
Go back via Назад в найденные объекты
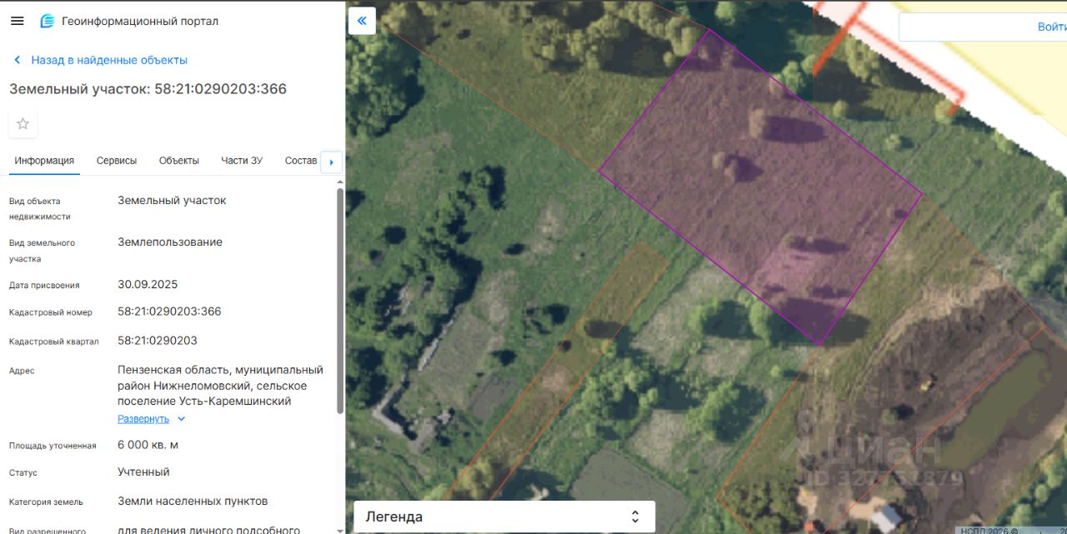click(x=109, y=60)
